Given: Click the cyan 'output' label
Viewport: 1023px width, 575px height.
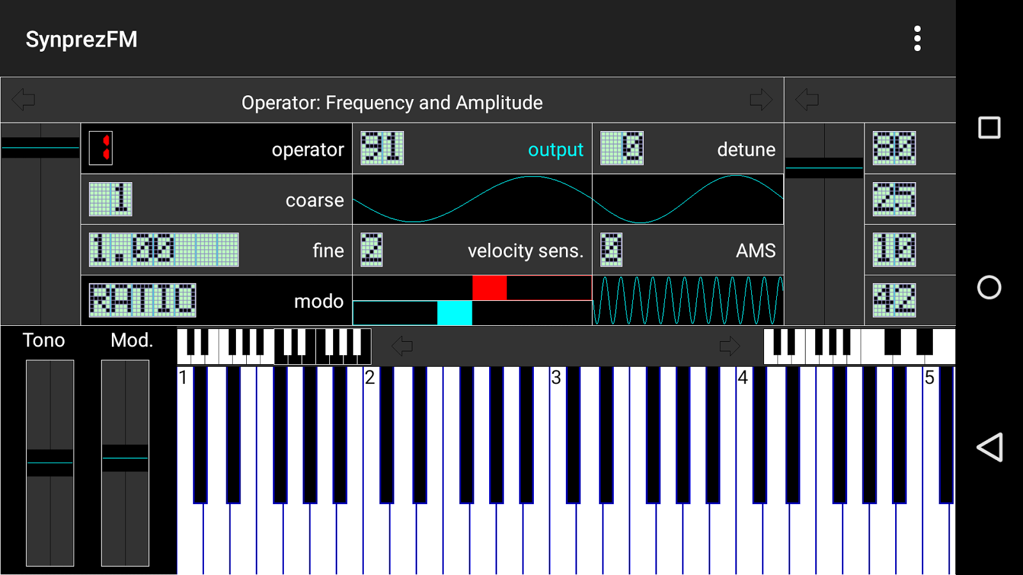Looking at the screenshot, I should [556, 149].
